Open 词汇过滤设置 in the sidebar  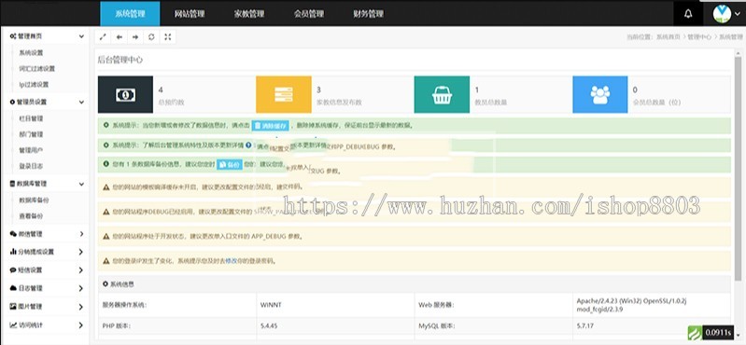37,68
